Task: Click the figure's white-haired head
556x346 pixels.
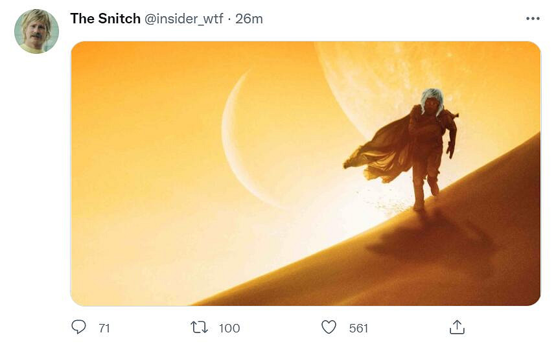Action: [432, 100]
